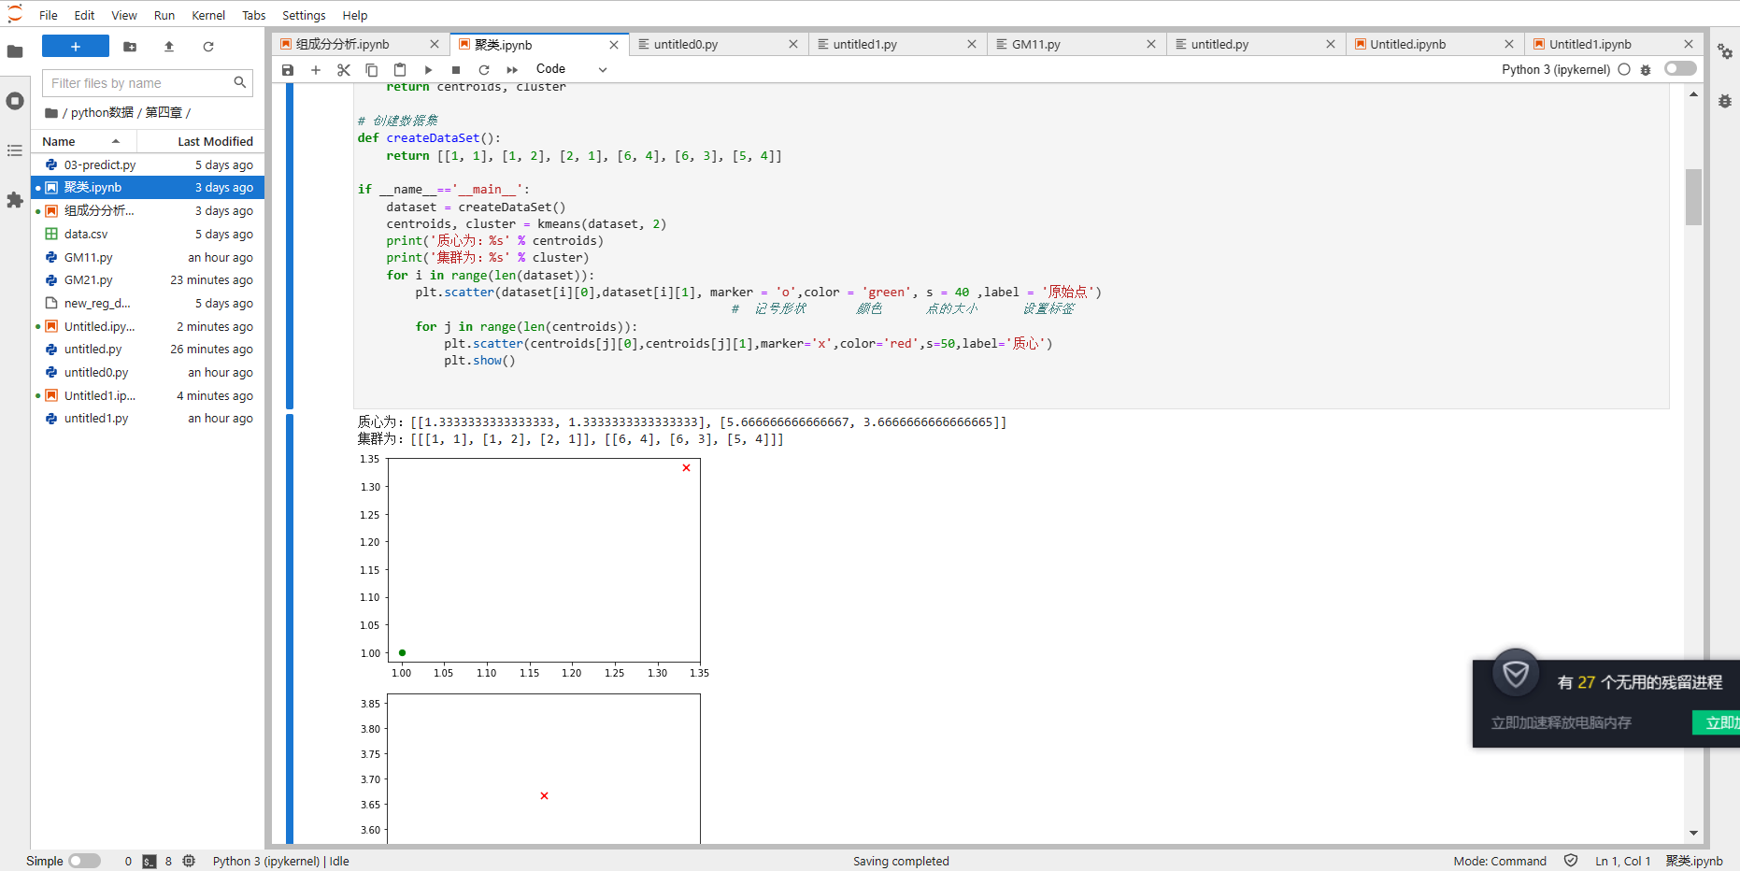
Task: Toggle the switch next to debugger icon
Action: (1679, 69)
